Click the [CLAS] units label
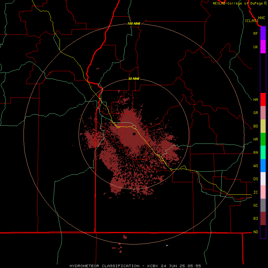 (x=252, y=21)
